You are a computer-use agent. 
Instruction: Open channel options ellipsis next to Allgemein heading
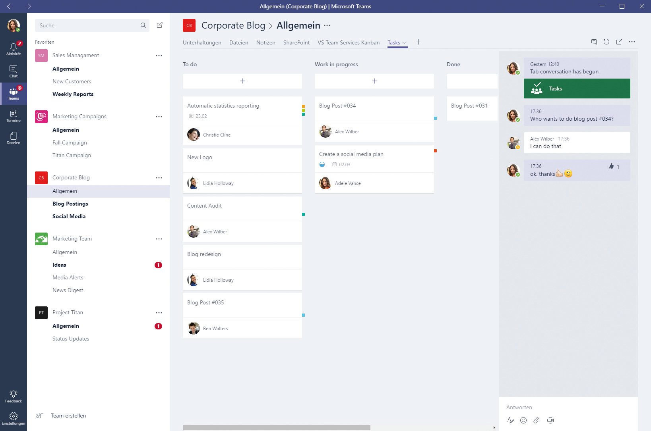(327, 25)
